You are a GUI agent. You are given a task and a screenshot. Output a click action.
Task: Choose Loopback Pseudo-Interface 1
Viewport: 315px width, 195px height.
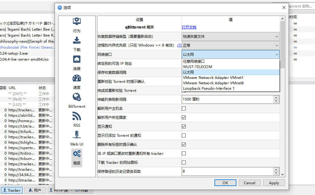pos(230,88)
